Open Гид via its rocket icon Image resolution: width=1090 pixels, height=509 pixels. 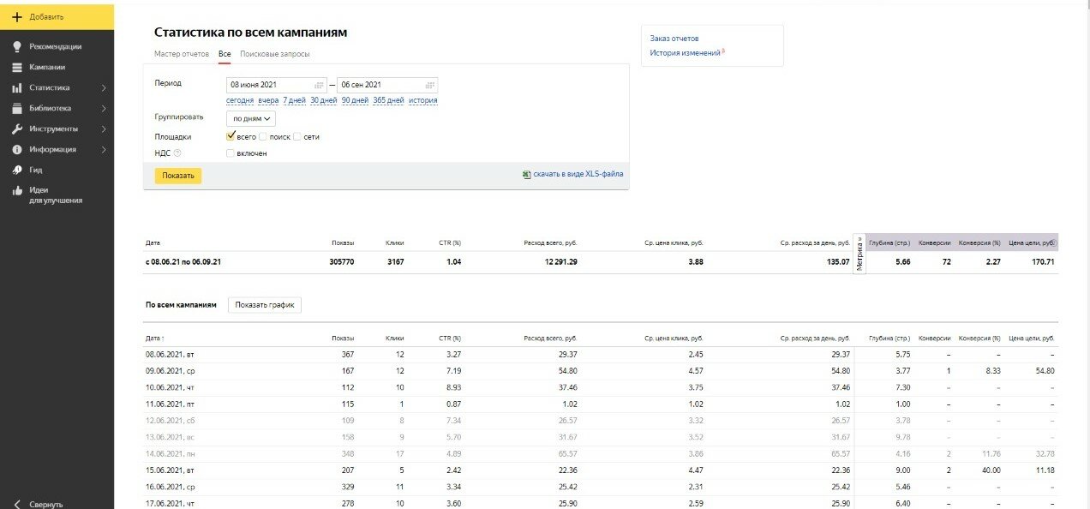click(17, 170)
